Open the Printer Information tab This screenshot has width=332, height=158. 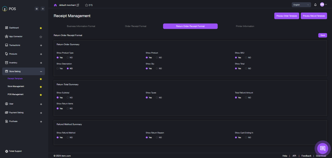tap(245, 26)
